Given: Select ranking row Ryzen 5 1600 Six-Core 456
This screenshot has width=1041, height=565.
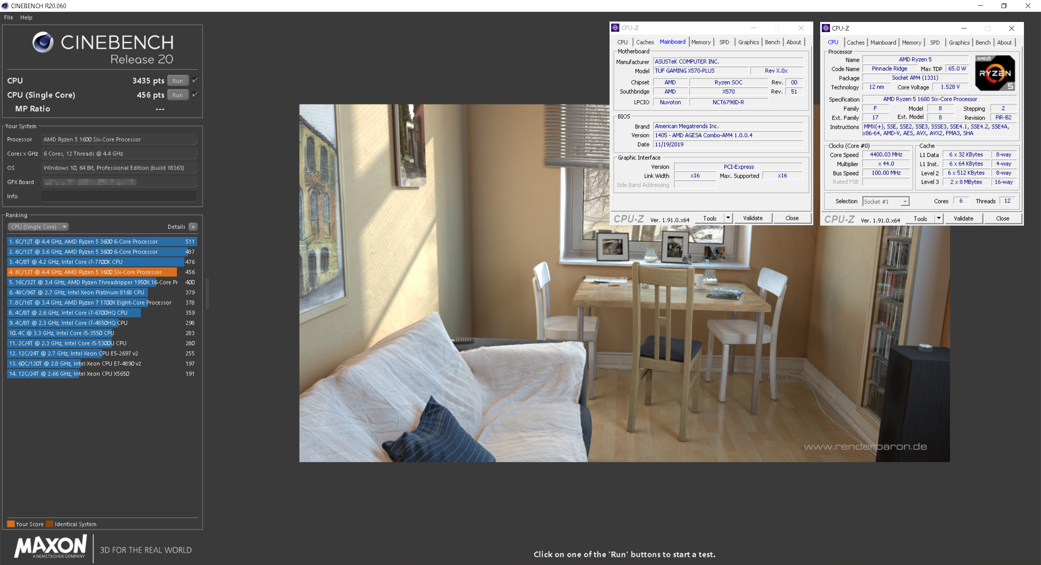Looking at the screenshot, I should click(102, 272).
